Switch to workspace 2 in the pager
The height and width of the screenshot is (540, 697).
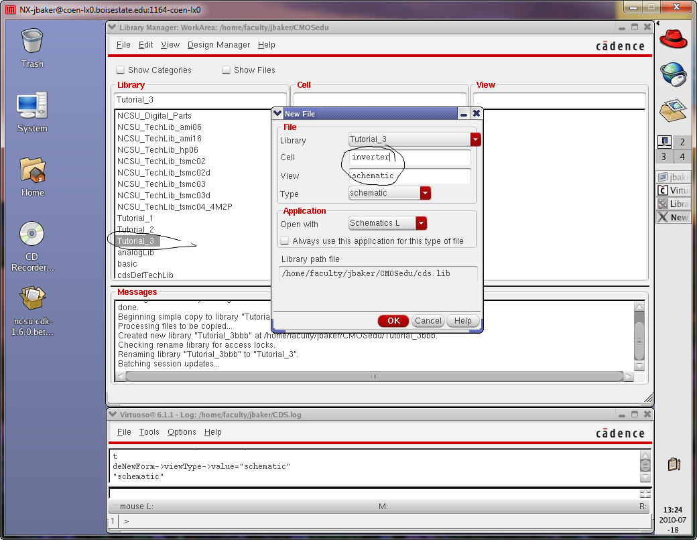point(682,142)
